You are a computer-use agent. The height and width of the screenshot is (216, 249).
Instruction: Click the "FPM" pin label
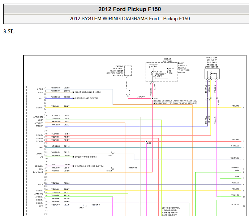click(x=41, y=169)
